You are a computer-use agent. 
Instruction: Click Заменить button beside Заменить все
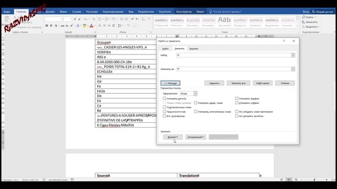click(x=214, y=83)
